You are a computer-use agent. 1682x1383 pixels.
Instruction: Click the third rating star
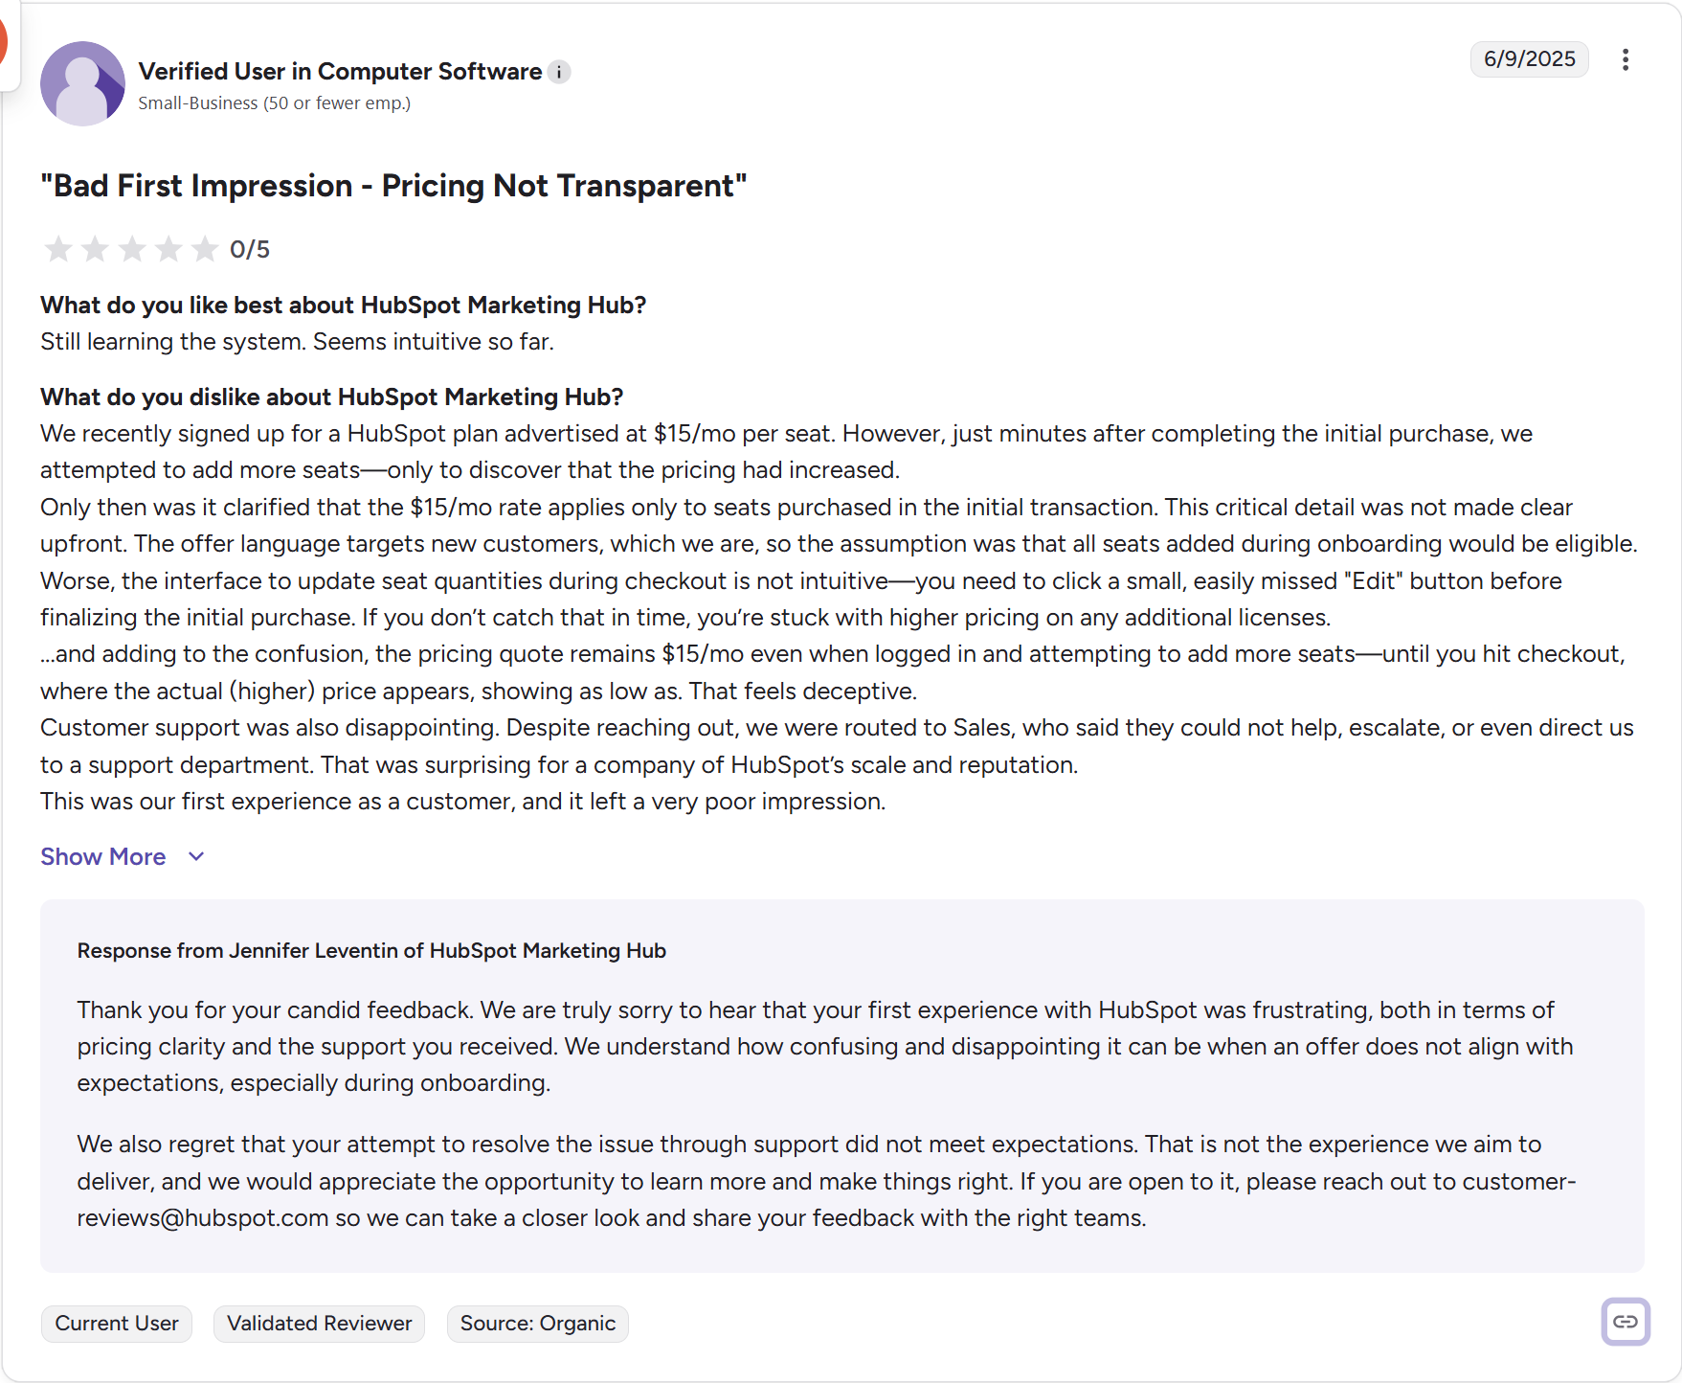[132, 249]
